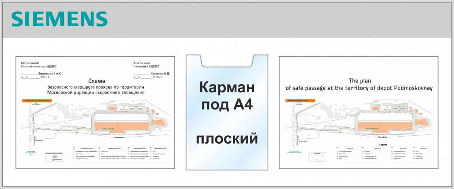
Task: Click 'Проходная' label on Russian map
Action: (39, 140)
